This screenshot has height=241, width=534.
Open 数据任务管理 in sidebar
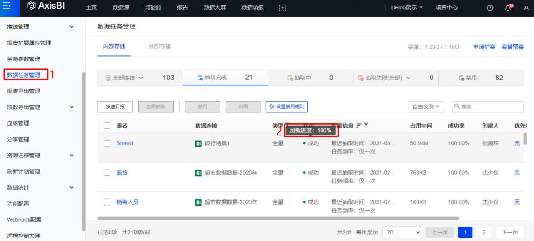[x=23, y=75]
